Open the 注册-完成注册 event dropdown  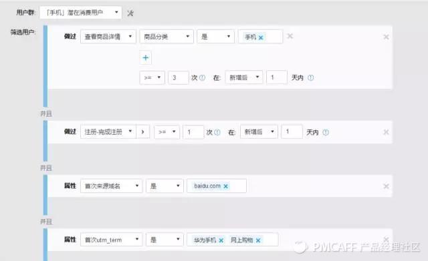click(108, 132)
